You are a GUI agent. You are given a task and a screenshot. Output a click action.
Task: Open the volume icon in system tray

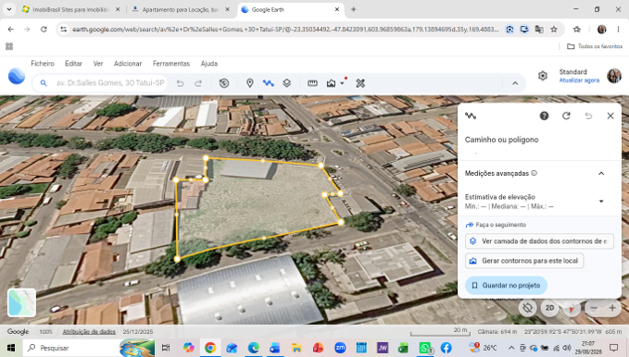[566, 348]
